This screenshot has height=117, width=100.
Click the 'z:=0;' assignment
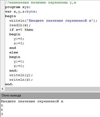point(19,66)
